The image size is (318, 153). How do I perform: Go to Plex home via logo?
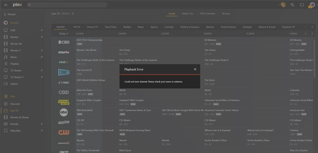[17, 5]
